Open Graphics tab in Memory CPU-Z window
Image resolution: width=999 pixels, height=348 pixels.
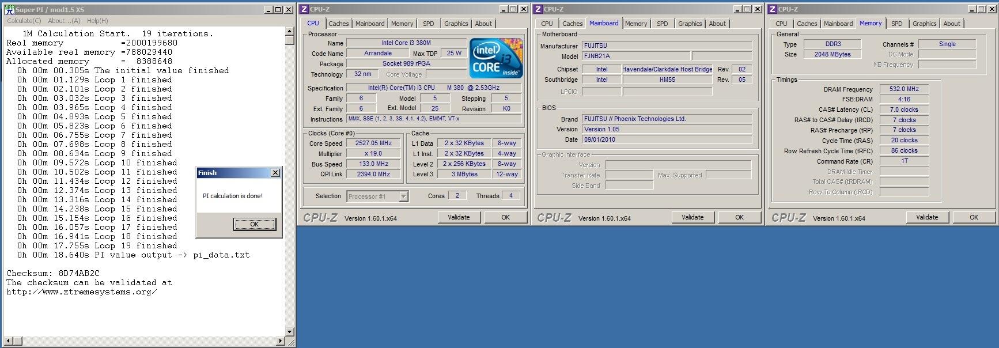tap(925, 24)
